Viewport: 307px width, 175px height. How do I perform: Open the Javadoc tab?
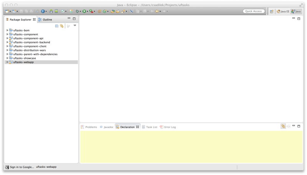107,127
